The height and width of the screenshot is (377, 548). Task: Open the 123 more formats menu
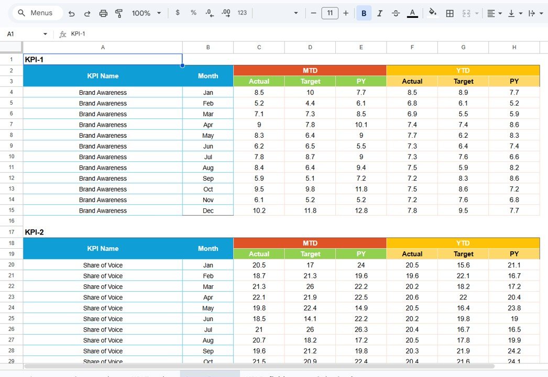(242, 13)
